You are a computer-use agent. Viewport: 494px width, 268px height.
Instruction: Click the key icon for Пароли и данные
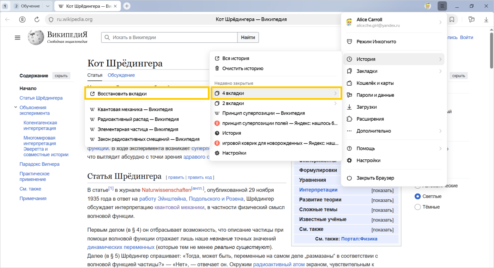point(349,95)
